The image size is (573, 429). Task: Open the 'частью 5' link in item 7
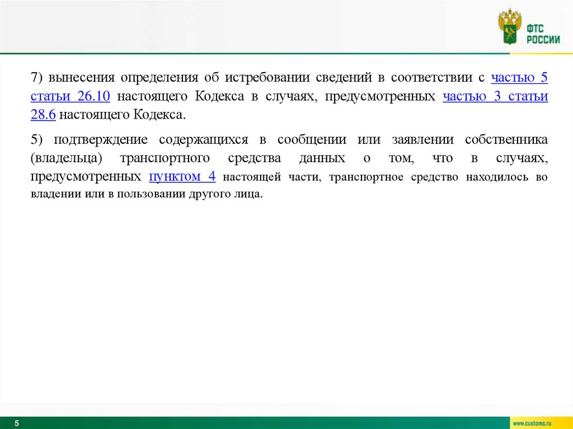[x=519, y=78]
